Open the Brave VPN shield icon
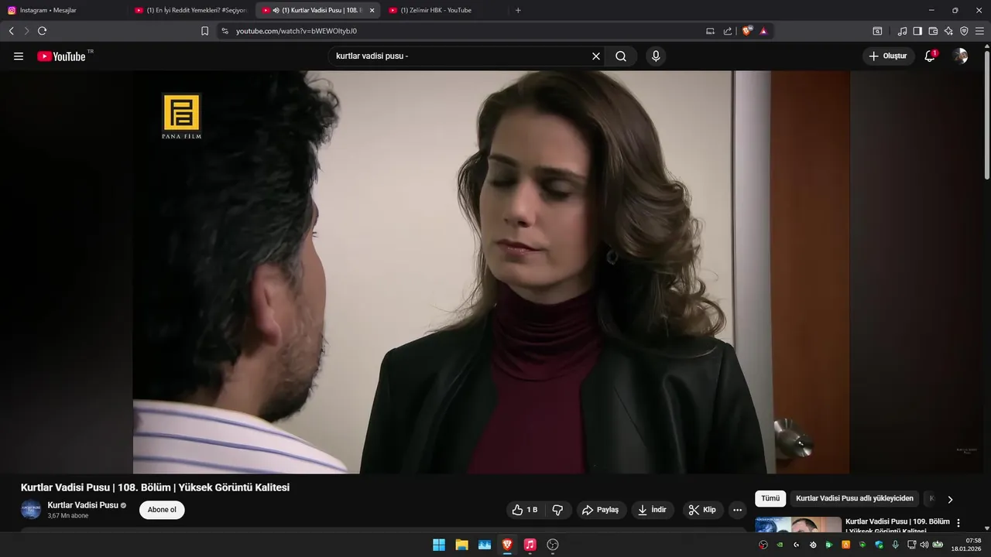 click(x=964, y=31)
